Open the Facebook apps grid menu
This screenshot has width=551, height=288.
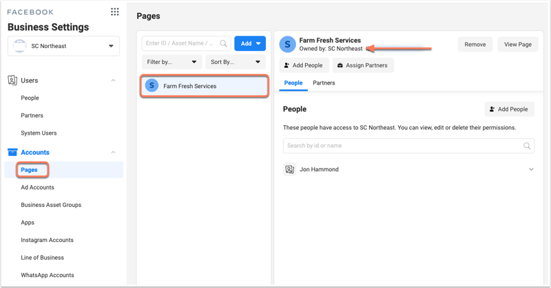(114, 12)
